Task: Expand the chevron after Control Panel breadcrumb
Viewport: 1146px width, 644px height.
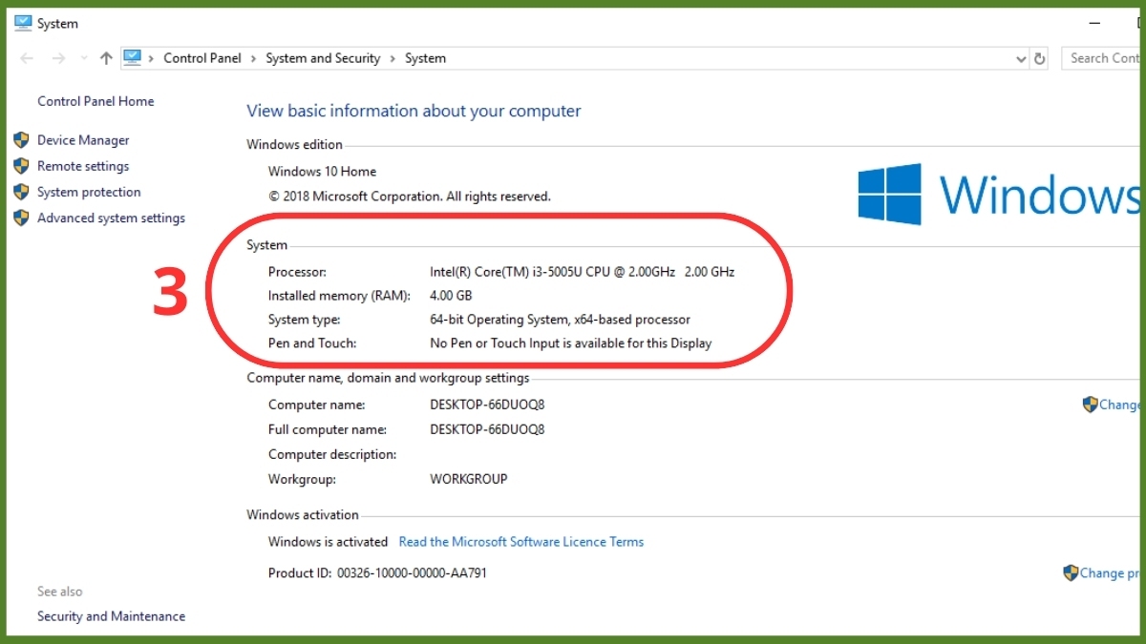Action: [x=254, y=58]
